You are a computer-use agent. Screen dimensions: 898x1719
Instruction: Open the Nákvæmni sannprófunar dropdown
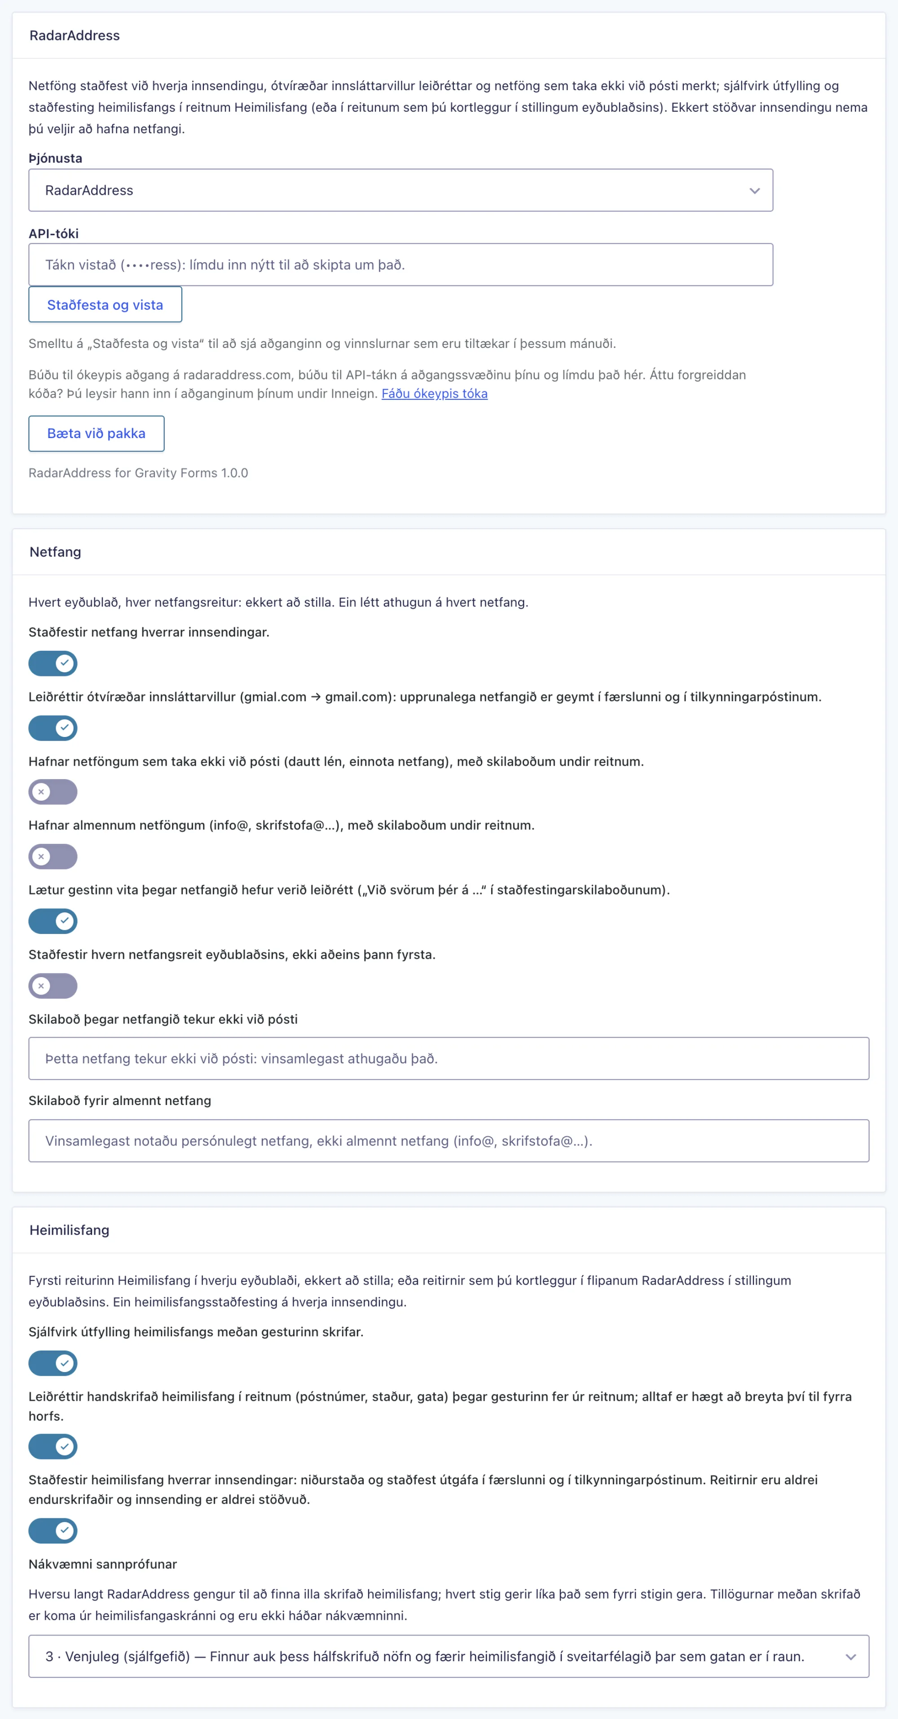tap(449, 1656)
